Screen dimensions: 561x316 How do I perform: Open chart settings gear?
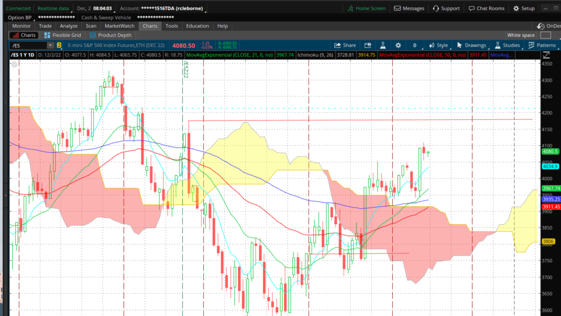coord(398,45)
